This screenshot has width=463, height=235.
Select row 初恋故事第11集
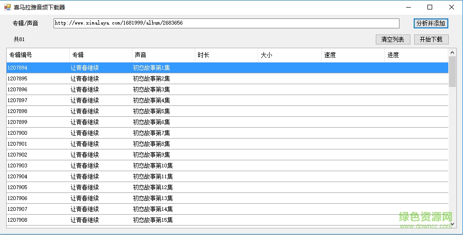(x=227, y=177)
